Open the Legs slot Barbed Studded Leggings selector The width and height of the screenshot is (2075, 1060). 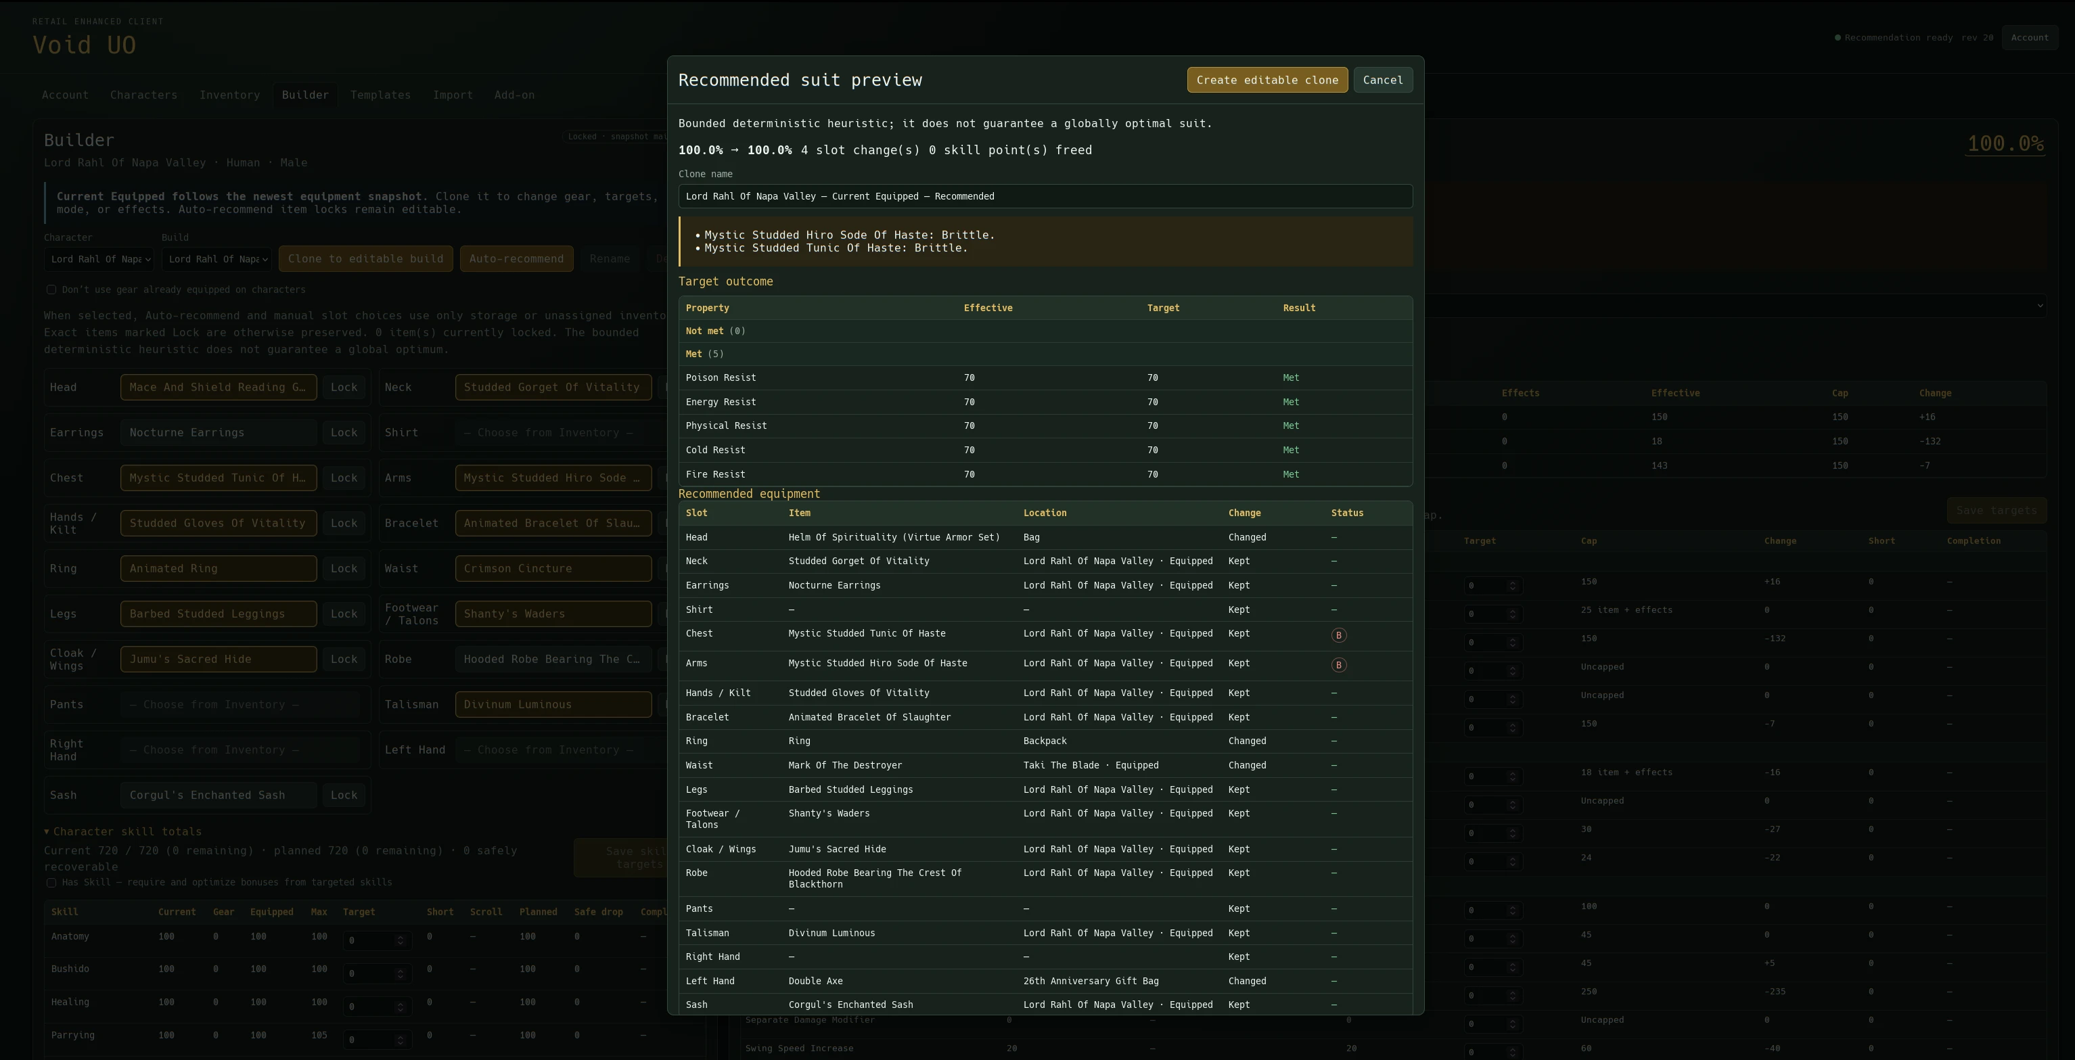click(x=219, y=614)
